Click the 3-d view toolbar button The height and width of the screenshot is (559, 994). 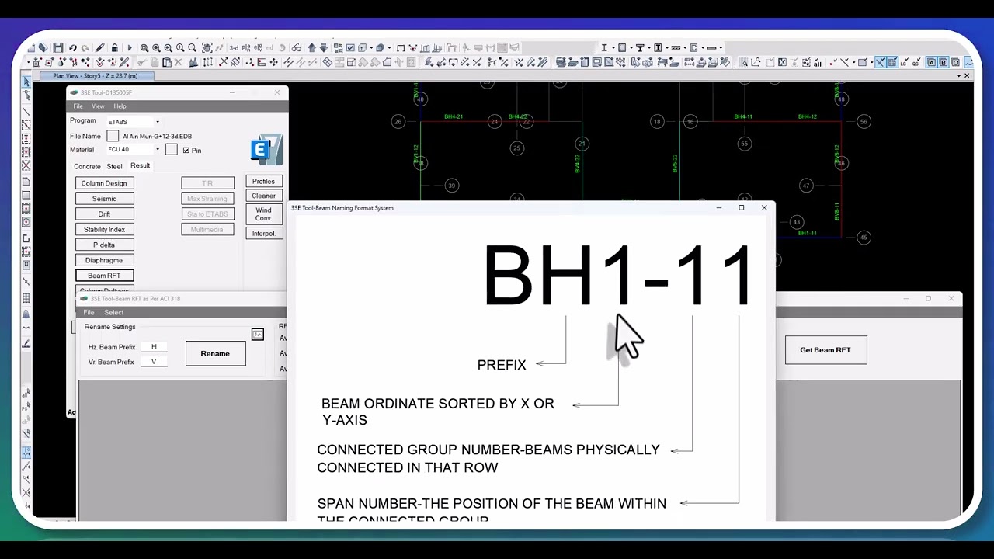pos(234,47)
